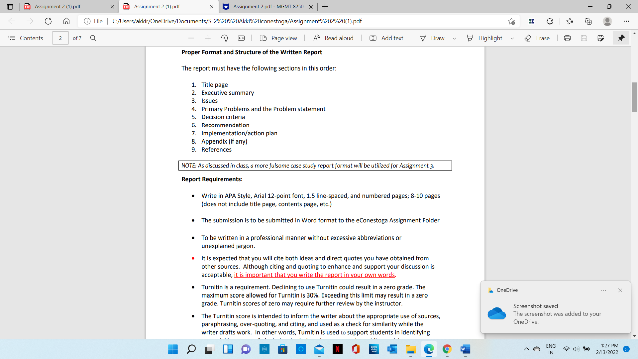Select the Erase tool
This screenshot has width=638, height=359.
537,38
